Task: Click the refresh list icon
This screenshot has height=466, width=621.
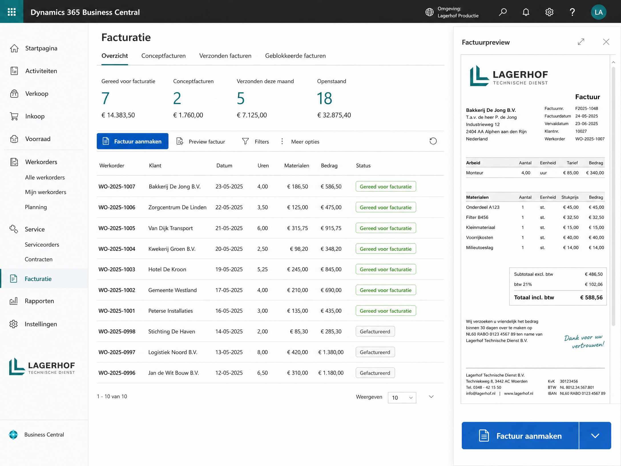Action: click(x=433, y=141)
